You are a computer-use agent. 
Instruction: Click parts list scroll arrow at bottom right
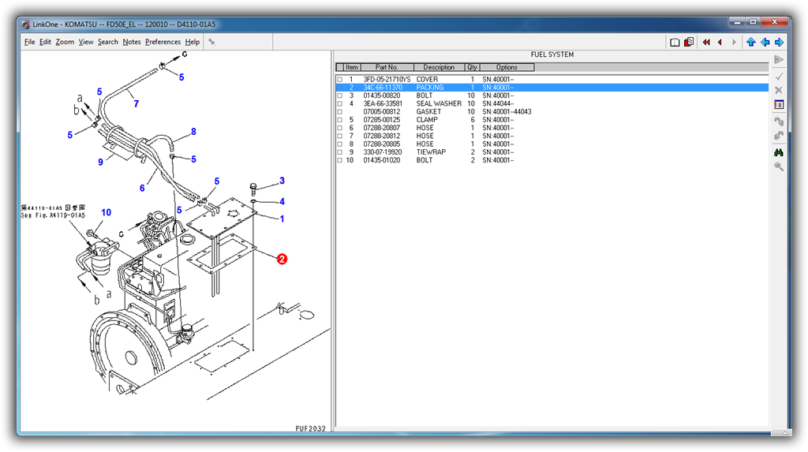pos(787,432)
